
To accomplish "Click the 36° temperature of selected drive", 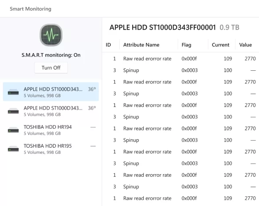I will 92,89.
